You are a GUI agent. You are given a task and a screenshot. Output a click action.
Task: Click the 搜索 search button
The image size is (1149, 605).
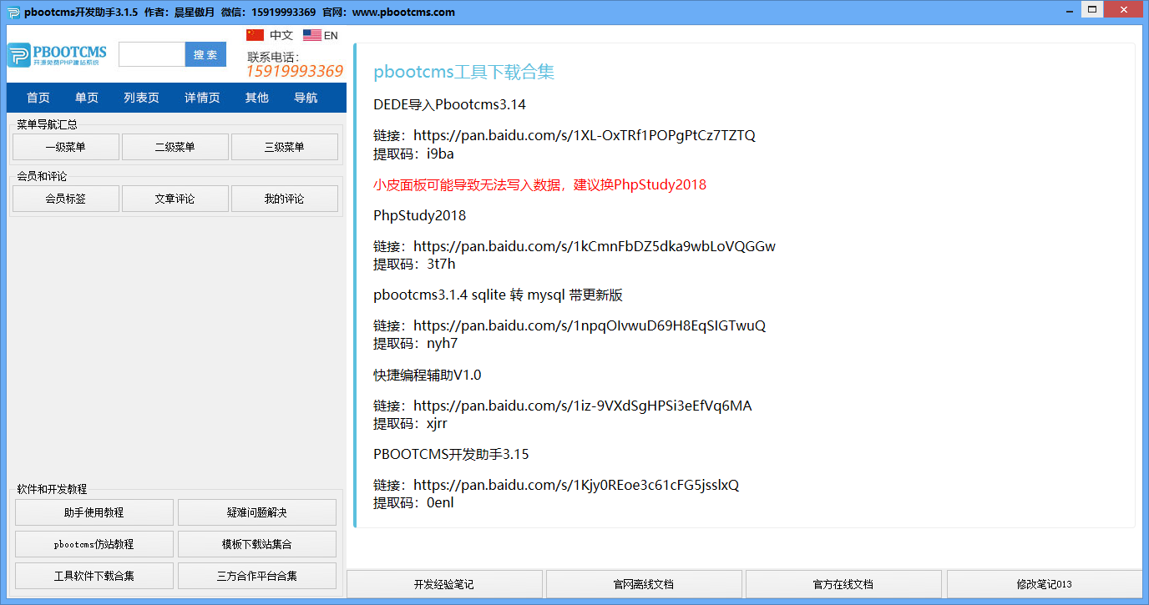(205, 53)
